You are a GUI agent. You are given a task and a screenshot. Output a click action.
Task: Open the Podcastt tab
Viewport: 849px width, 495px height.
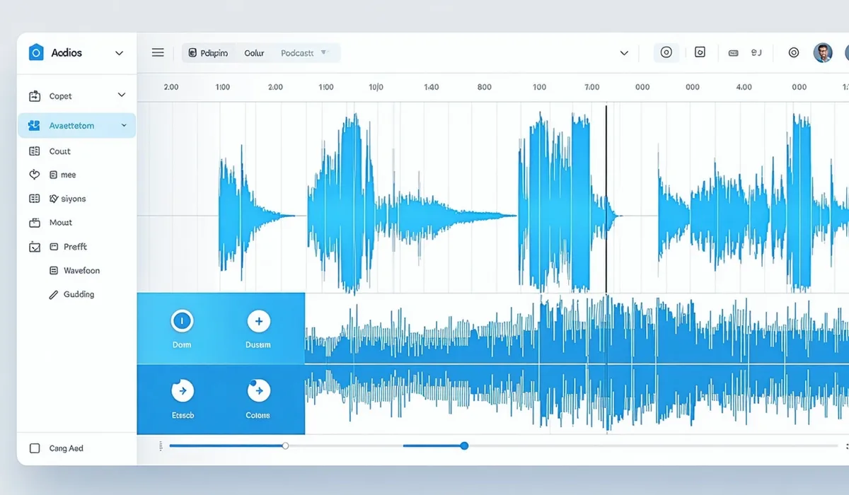click(x=297, y=53)
